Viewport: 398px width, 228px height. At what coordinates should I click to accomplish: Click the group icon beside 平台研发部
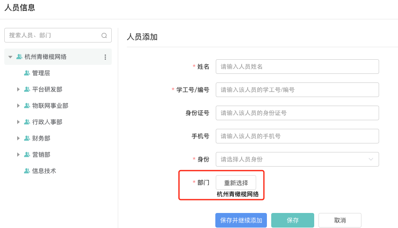(27, 89)
